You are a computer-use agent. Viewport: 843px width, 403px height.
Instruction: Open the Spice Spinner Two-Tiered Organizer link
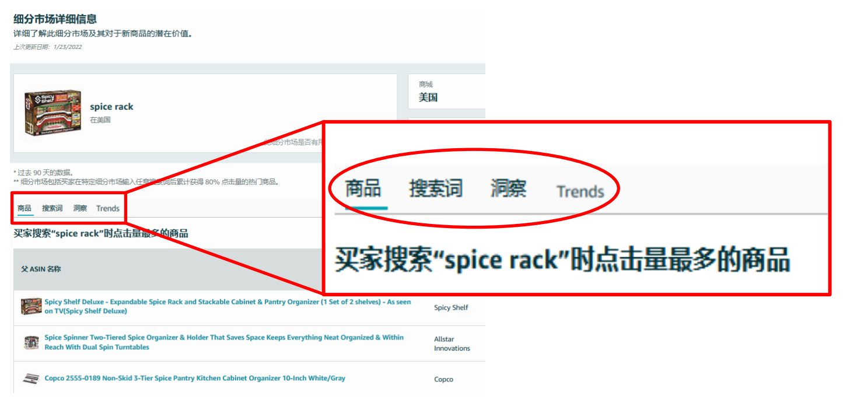pos(224,342)
